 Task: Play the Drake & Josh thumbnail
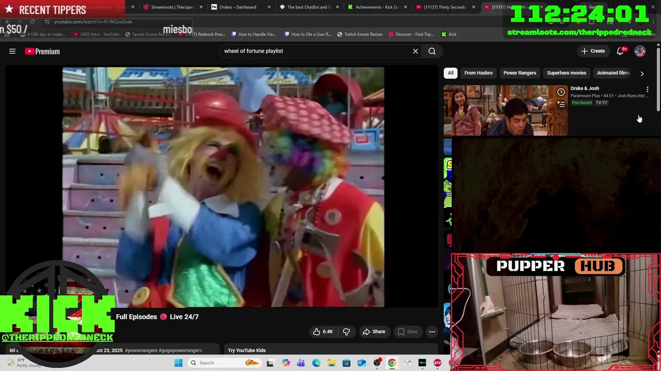pos(506,110)
